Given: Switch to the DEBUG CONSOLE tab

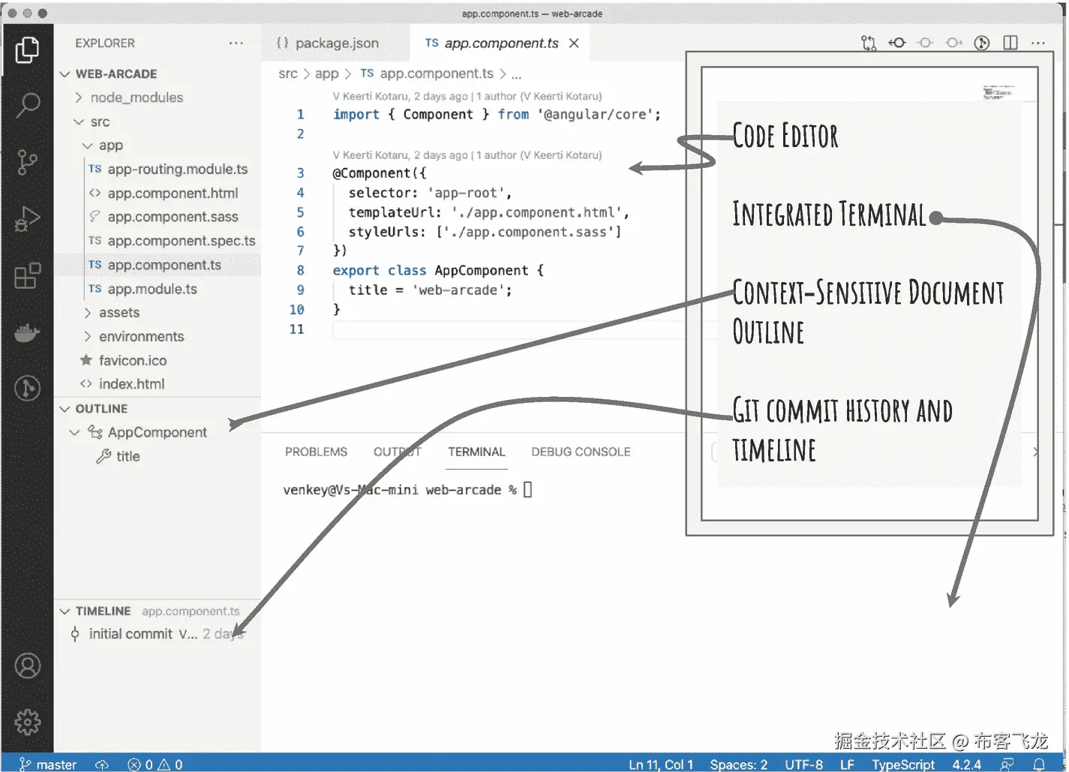Looking at the screenshot, I should [581, 452].
